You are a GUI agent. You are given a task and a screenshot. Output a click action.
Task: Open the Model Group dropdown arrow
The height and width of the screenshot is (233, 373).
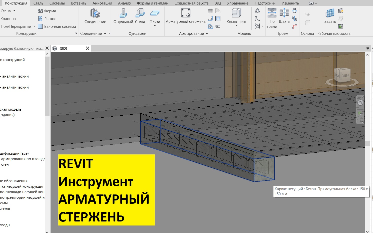[x=262, y=26]
